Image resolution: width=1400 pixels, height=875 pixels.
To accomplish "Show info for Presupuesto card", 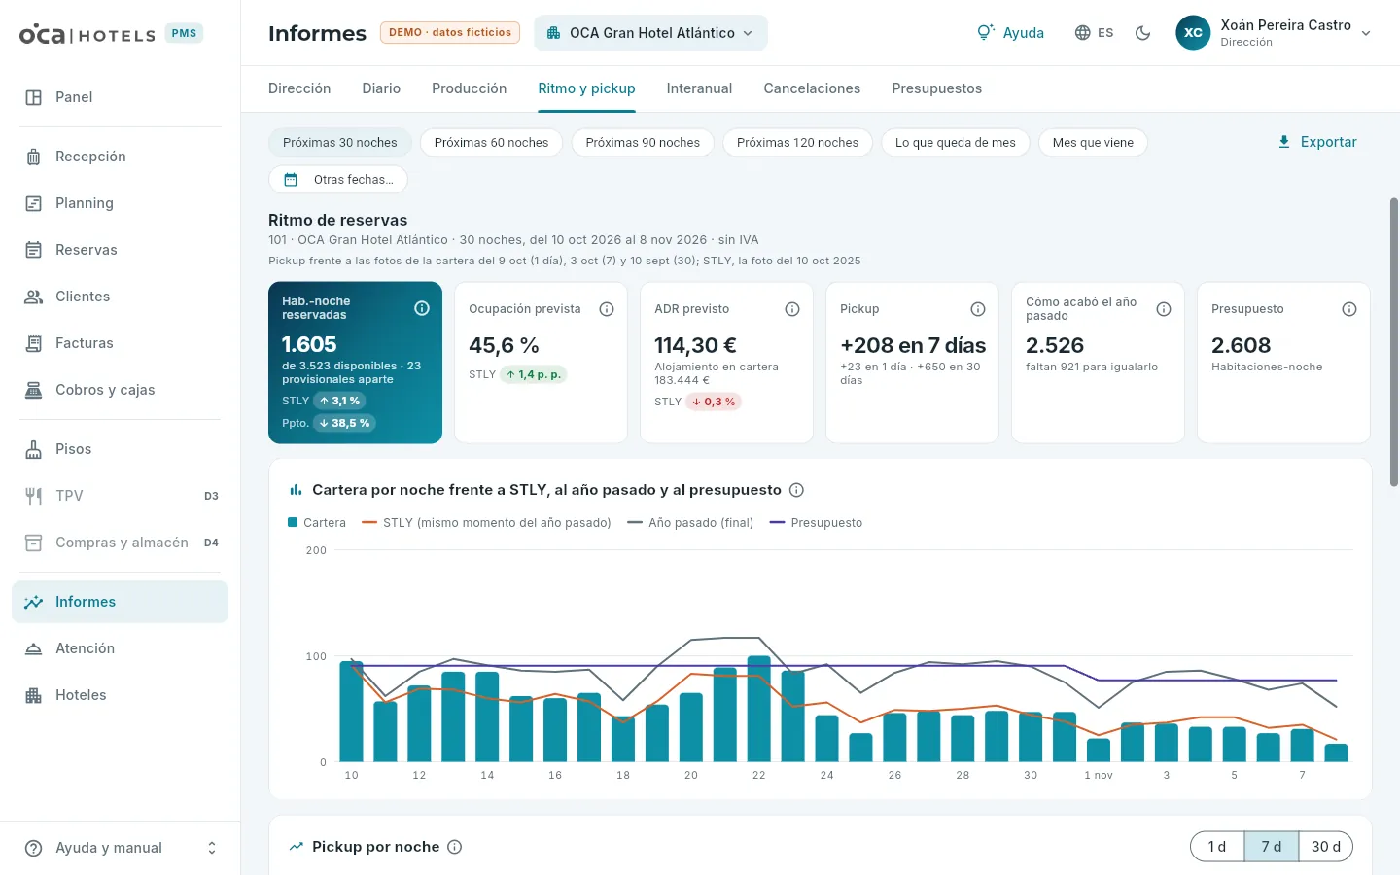I will click(1349, 309).
